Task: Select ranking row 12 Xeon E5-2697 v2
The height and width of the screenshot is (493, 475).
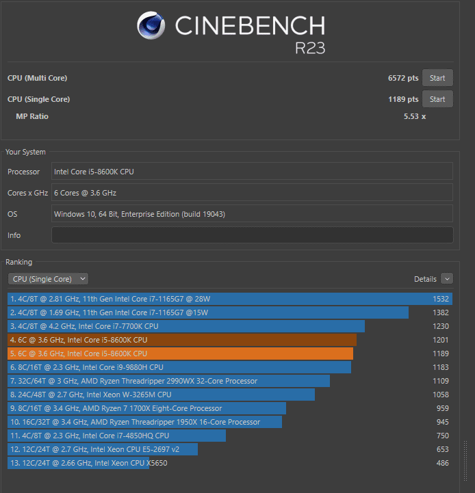Action: pos(230,449)
